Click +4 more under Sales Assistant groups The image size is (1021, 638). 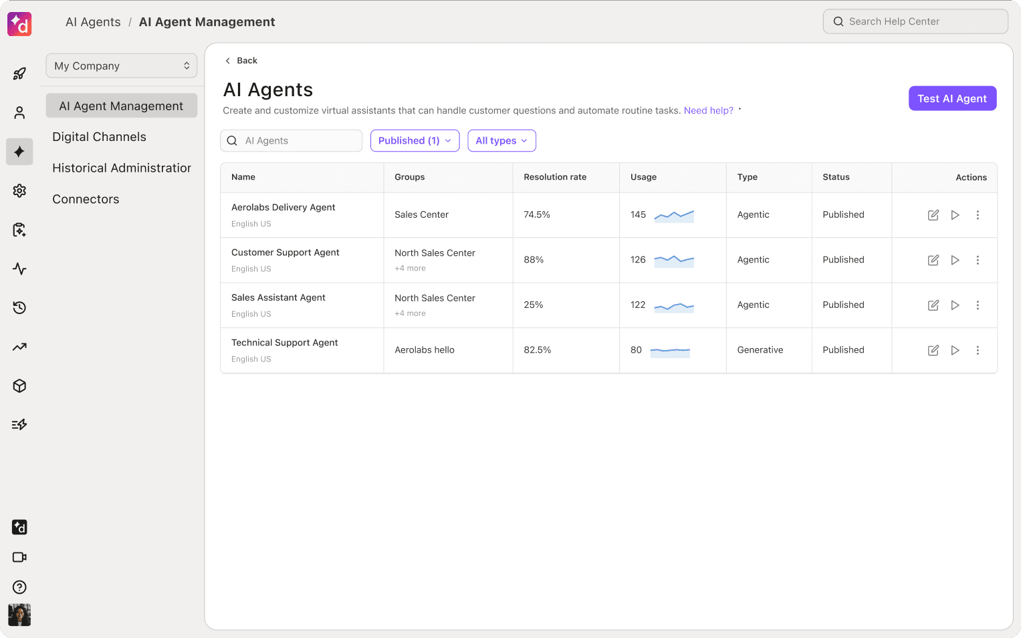tap(410, 313)
